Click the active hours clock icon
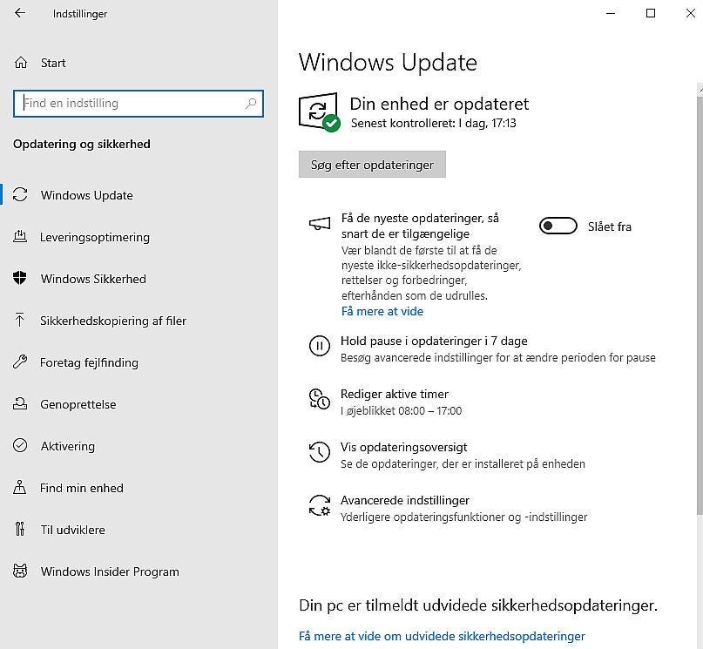703x649 pixels. click(320, 399)
